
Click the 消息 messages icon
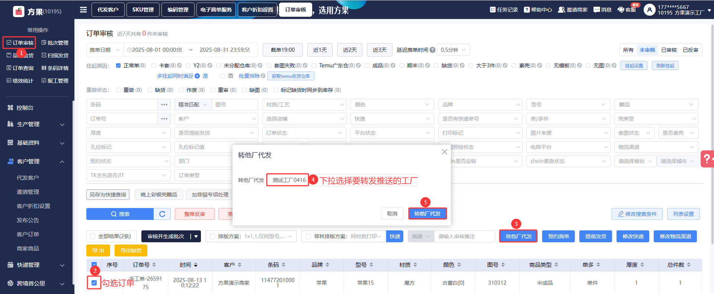596,10
